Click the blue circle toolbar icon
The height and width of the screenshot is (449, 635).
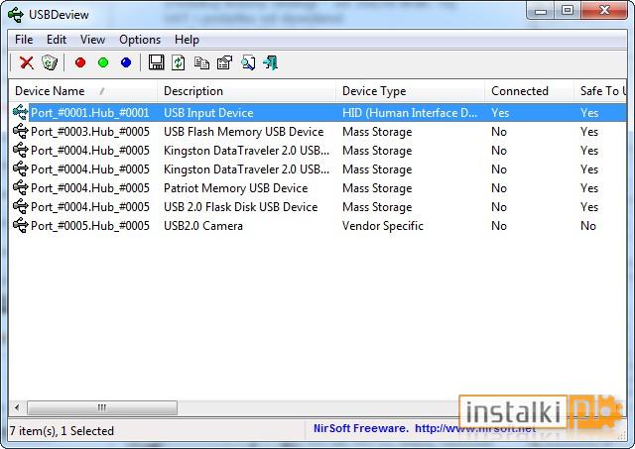(126, 62)
